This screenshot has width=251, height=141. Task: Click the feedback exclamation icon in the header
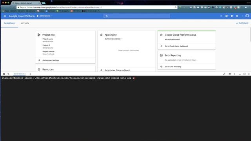(227, 16)
